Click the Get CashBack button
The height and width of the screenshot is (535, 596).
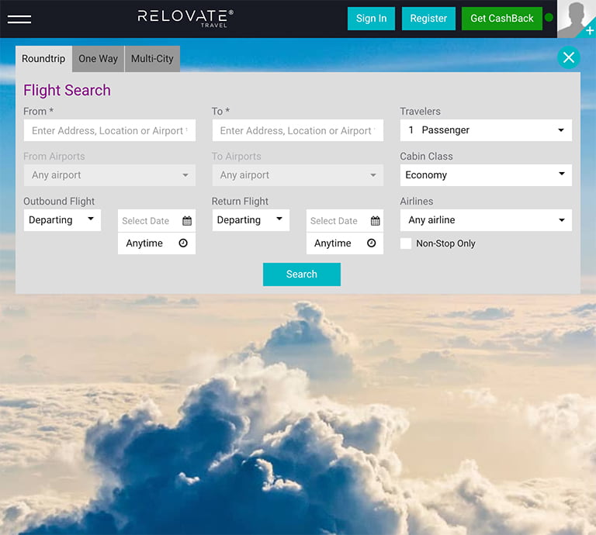pyautogui.click(x=502, y=19)
